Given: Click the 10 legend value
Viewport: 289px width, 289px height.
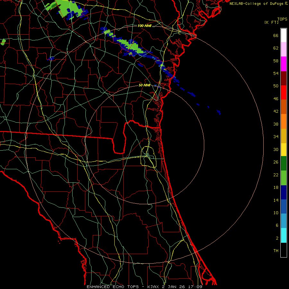Looking at the screenshot, I should 276,213.
